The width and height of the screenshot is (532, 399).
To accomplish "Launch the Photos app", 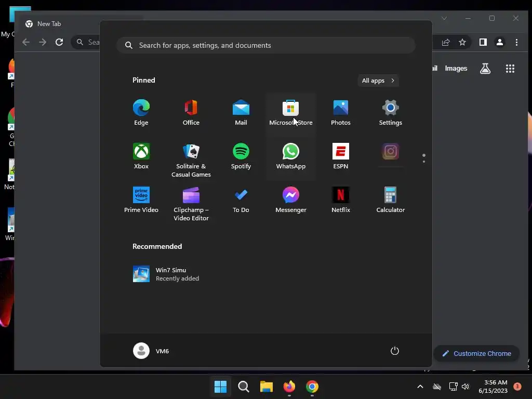I will (341, 113).
